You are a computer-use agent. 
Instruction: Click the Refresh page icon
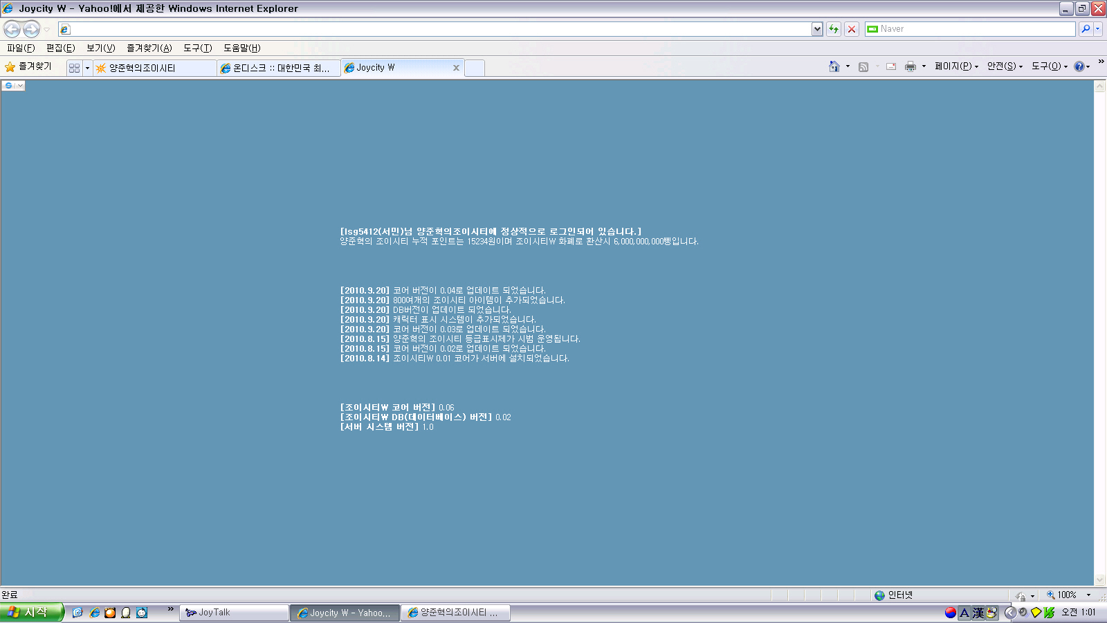(834, 29)
